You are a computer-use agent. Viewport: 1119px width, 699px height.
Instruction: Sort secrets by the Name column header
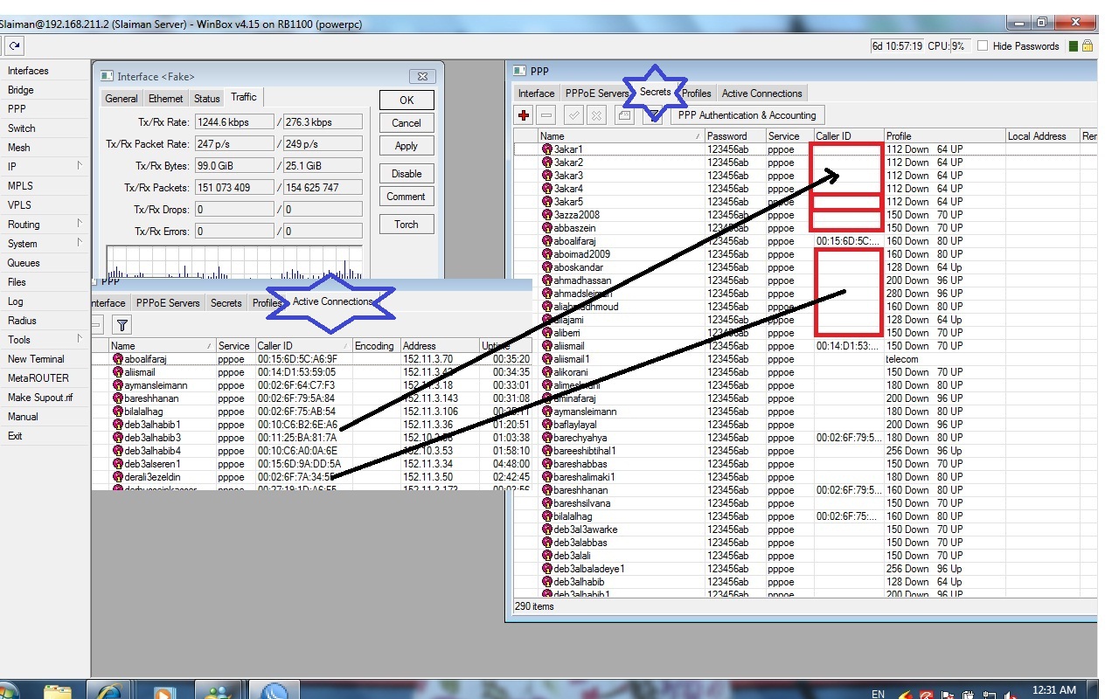point(622,136)
